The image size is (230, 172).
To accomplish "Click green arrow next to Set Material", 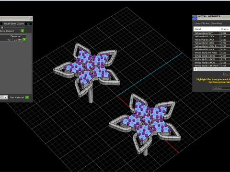I will click(x=27, y=97).
